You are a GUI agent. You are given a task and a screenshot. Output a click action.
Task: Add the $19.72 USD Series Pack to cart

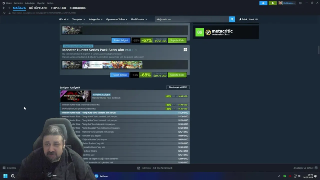[x=177, y=75]
